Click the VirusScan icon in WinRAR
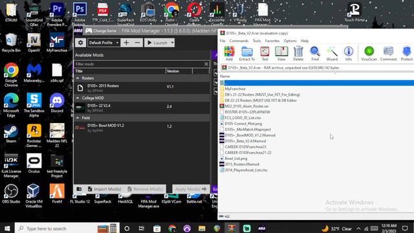The width and height of the screenshot is (414, 233). click(369, 53)
